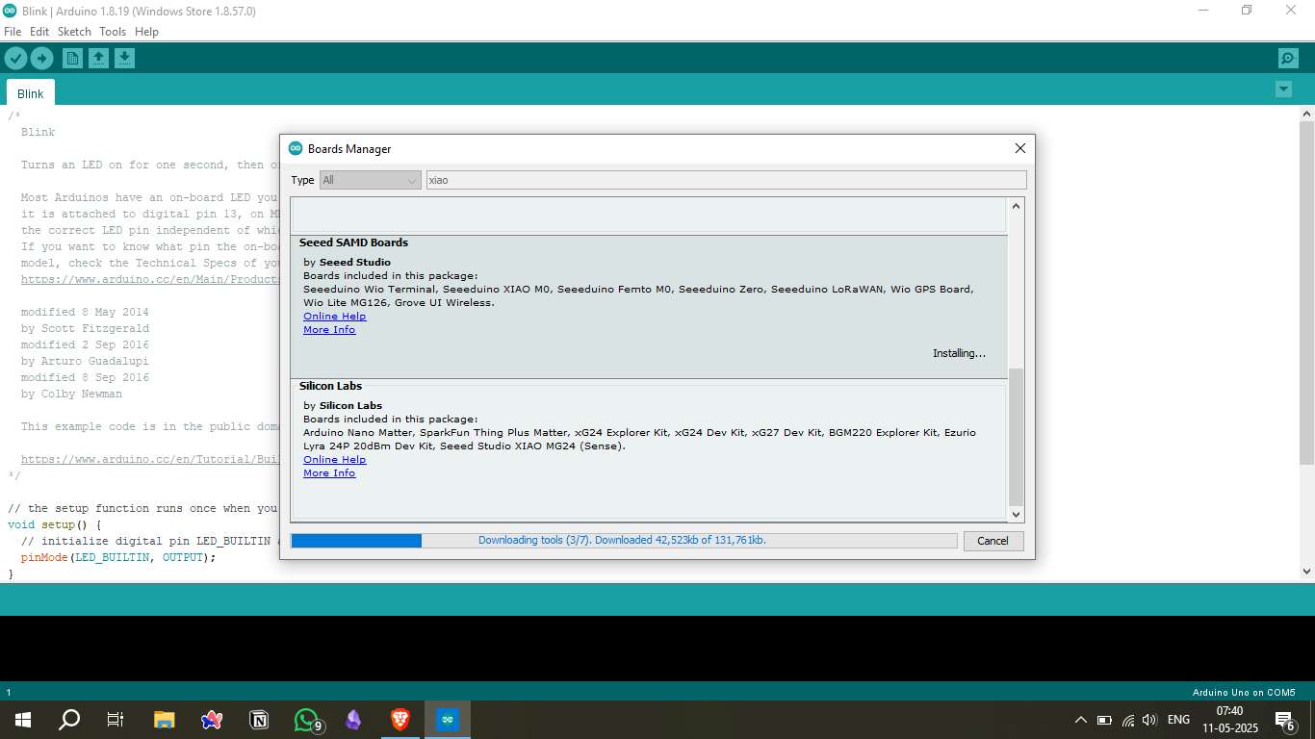Click the void setup() code line
Screen dimensions: 1315x739
point(54,524)
